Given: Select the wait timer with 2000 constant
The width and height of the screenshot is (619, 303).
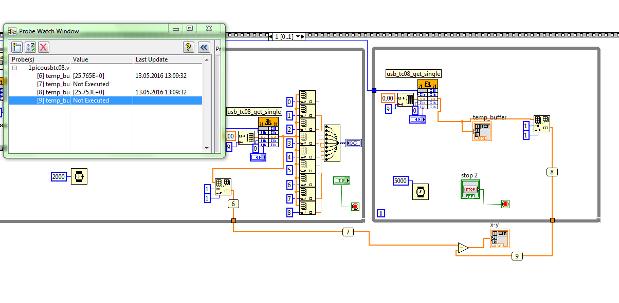Looking at the screenshot, I should (79, 176).
